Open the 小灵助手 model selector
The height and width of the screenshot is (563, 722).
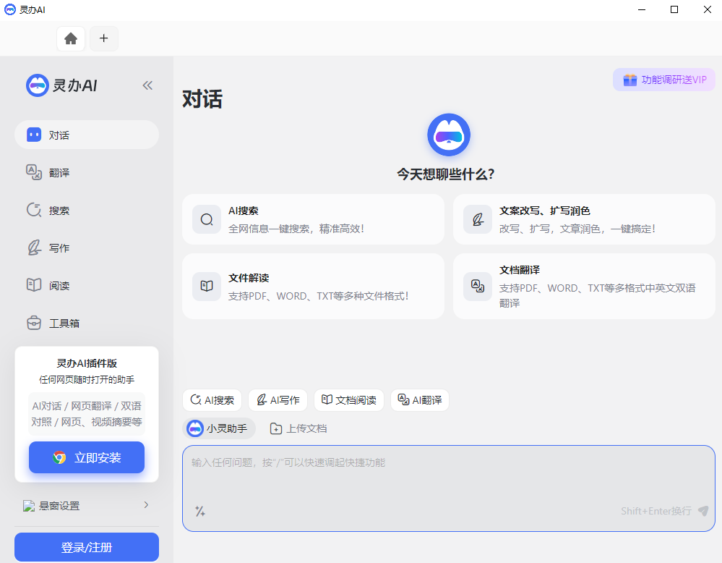(219, 428)
